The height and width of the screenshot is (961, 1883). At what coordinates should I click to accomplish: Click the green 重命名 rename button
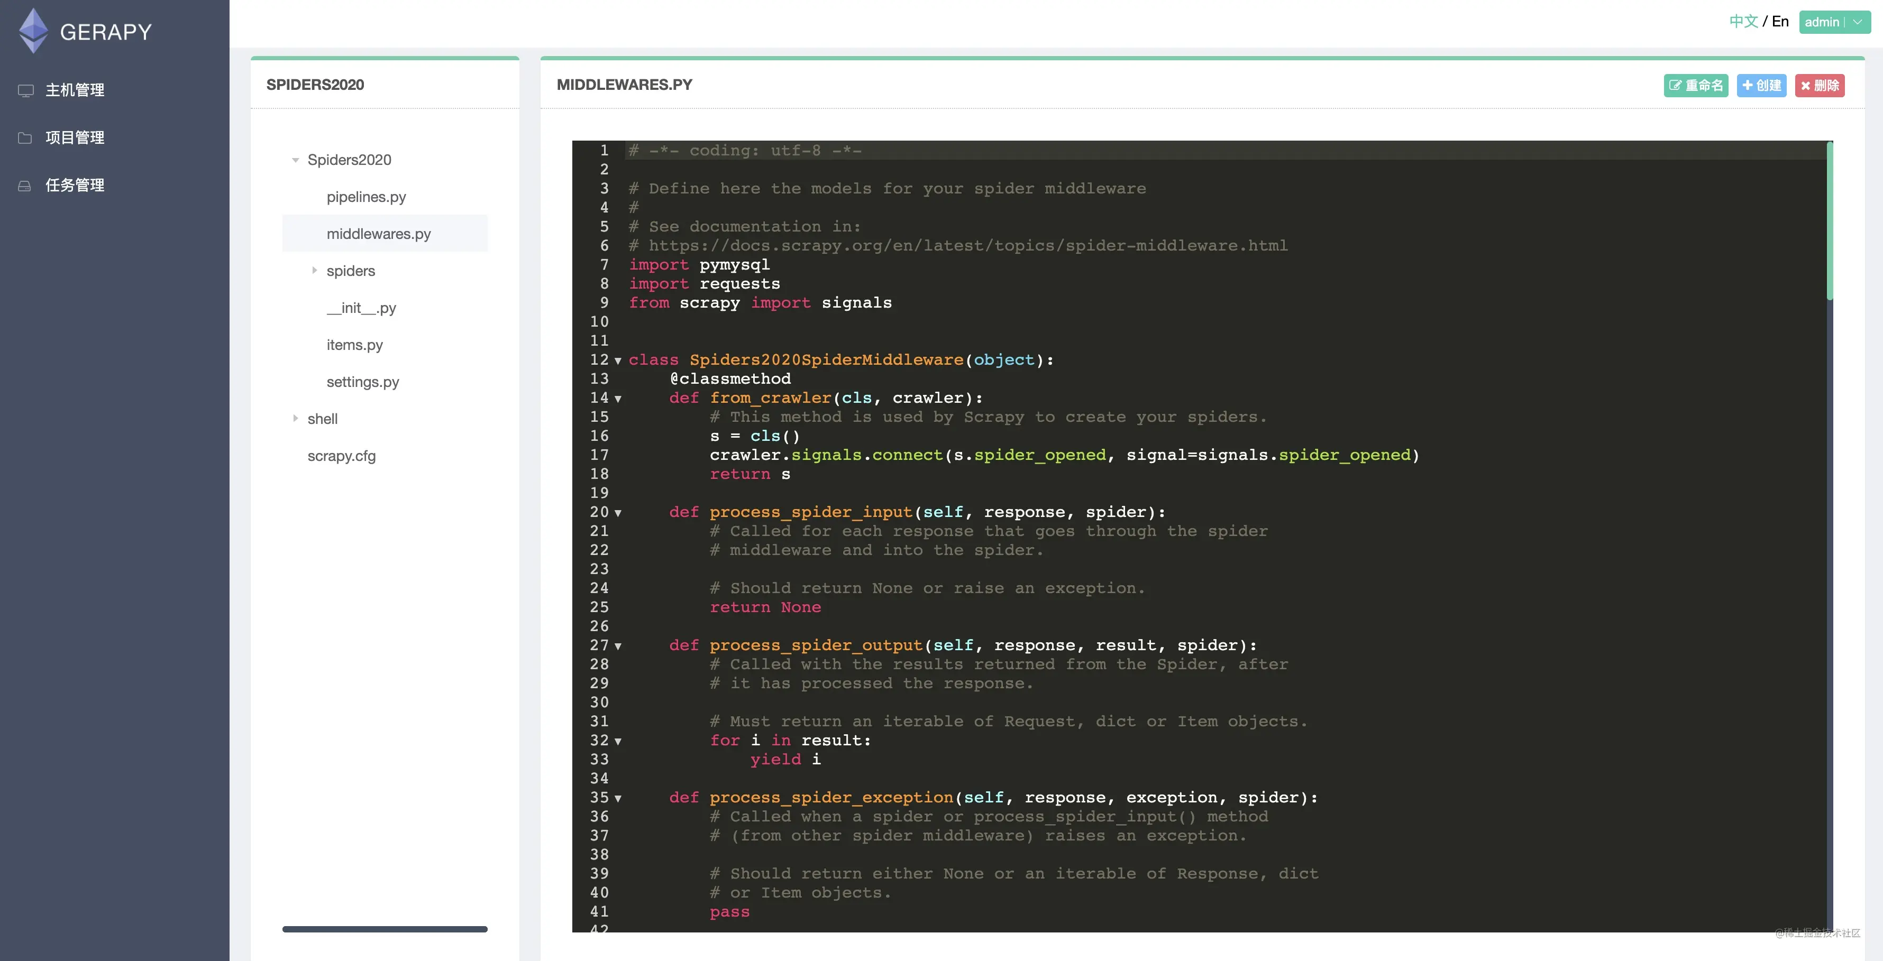(x=1695, y=86)
